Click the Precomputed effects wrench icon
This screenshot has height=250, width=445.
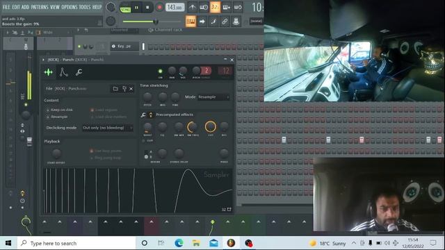tap(143, 115)
